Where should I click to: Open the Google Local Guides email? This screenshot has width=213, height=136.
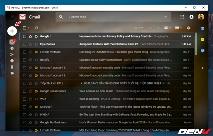point(106,91)
